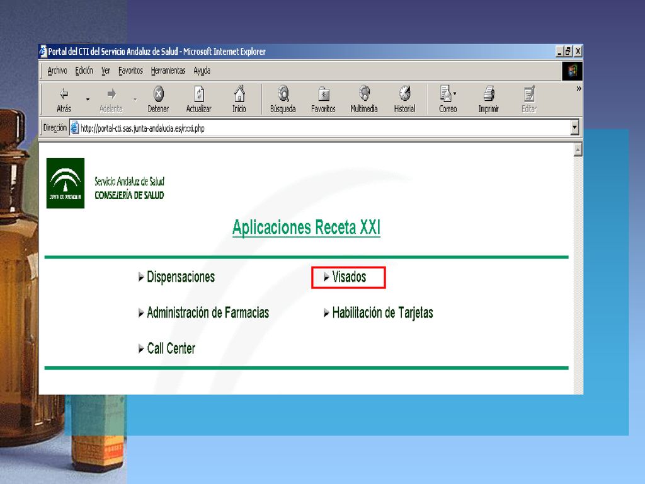
Task: Click the Editar toolbar button
Action: 529,100
